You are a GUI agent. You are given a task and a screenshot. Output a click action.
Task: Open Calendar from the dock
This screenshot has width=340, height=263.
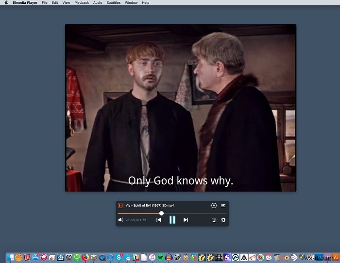[269, 257]
